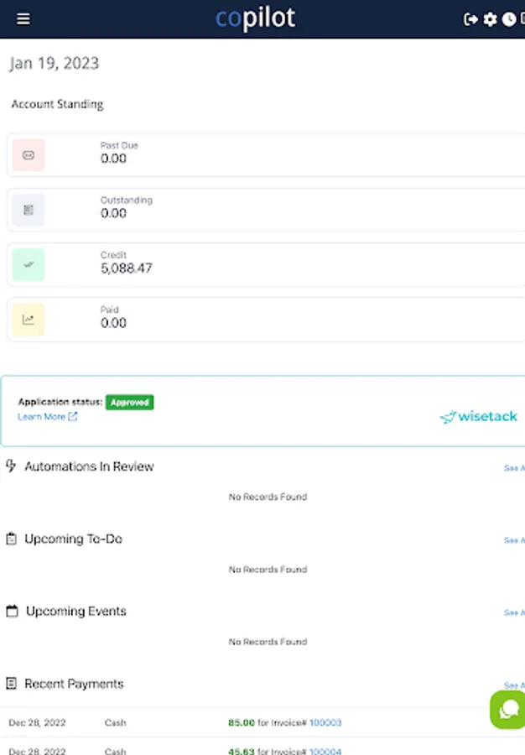Open the hamburger navigation menu
Screen dimensions: 525x755
(x=23, y=18)
